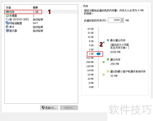153x121 pixels.
Task: Click the 64 MB scale label
Action: [91, 70]
